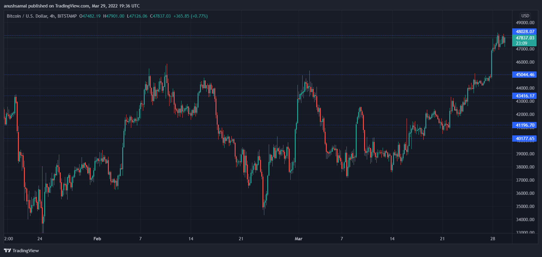
Task: Select the 41196.70 price level label
Action: (525, 125)
